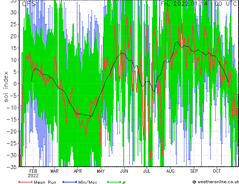Click the FEB 2022 x-axis label
This screenshot has height=184, width=239.
[x=33, y=173]
